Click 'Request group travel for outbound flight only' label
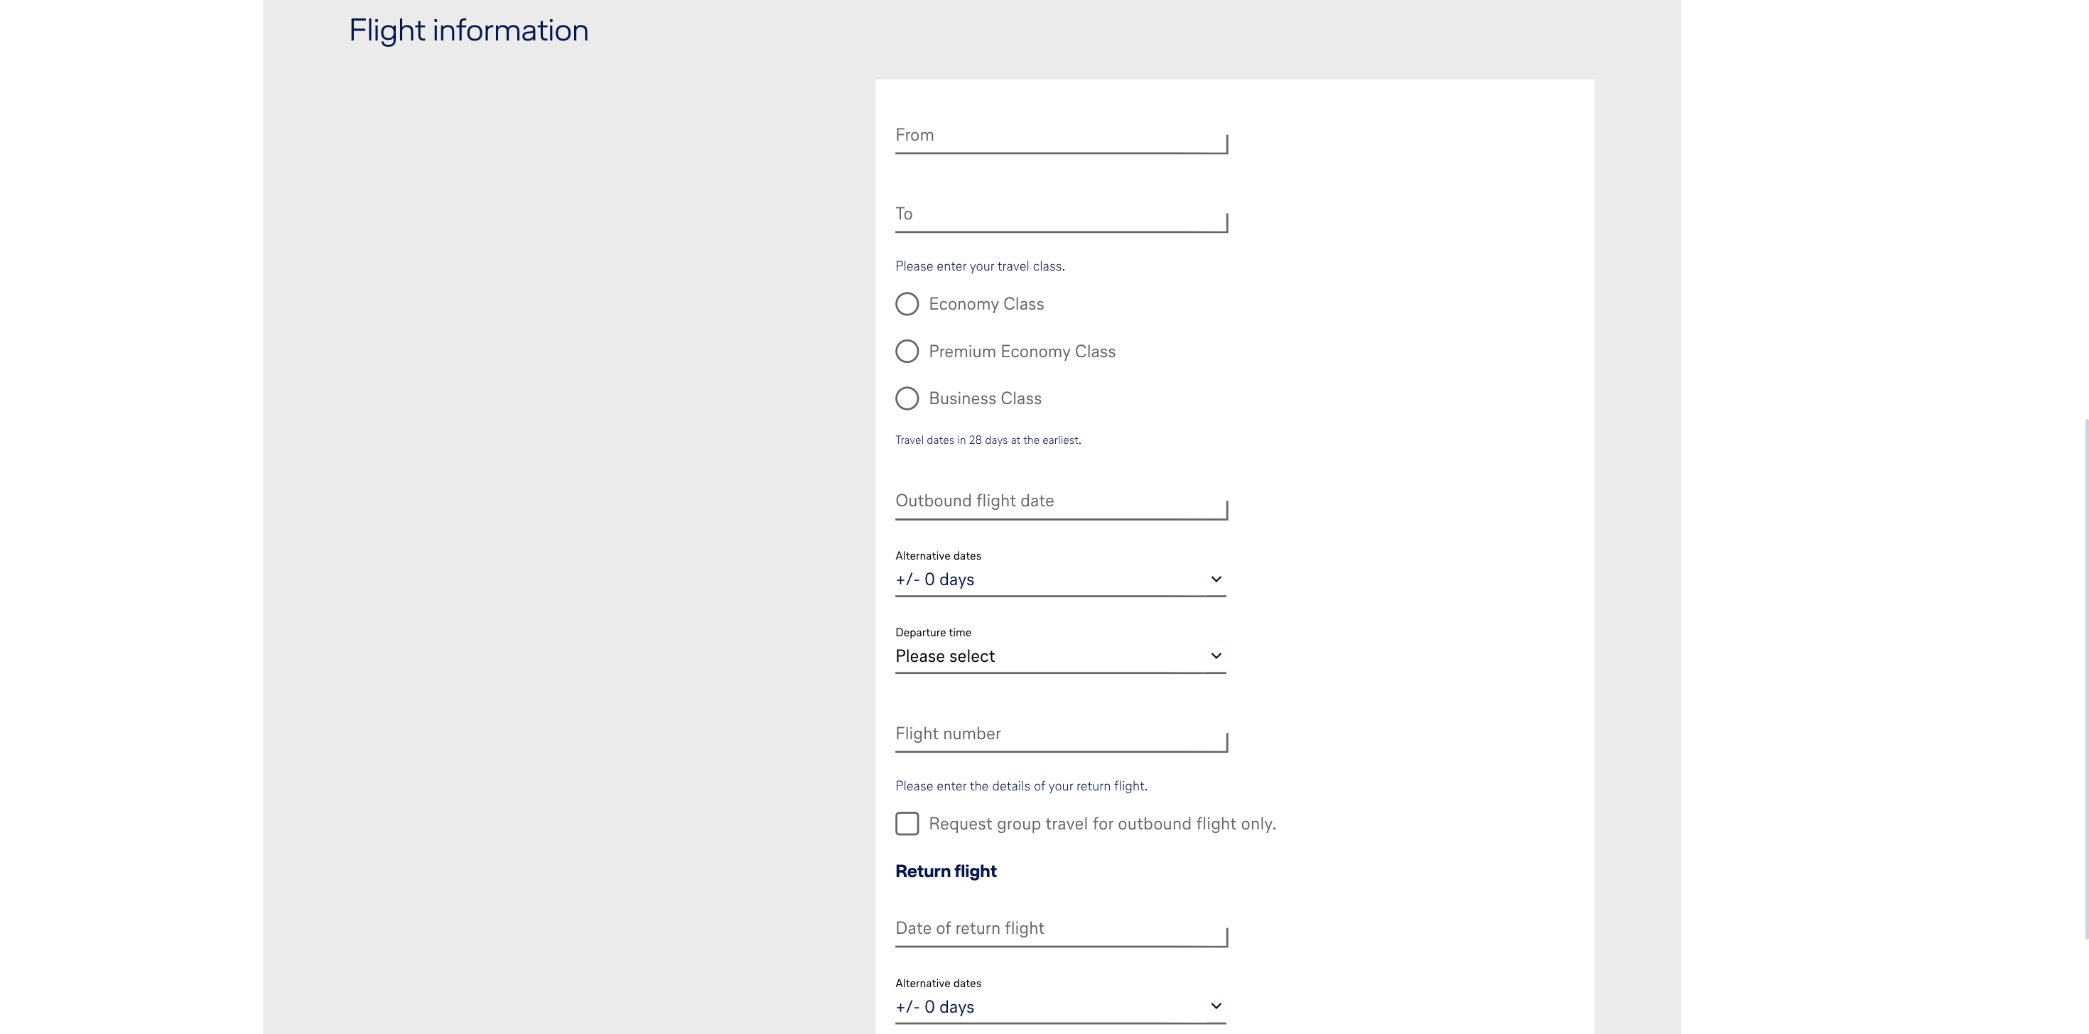 [x=1101, y=824]
